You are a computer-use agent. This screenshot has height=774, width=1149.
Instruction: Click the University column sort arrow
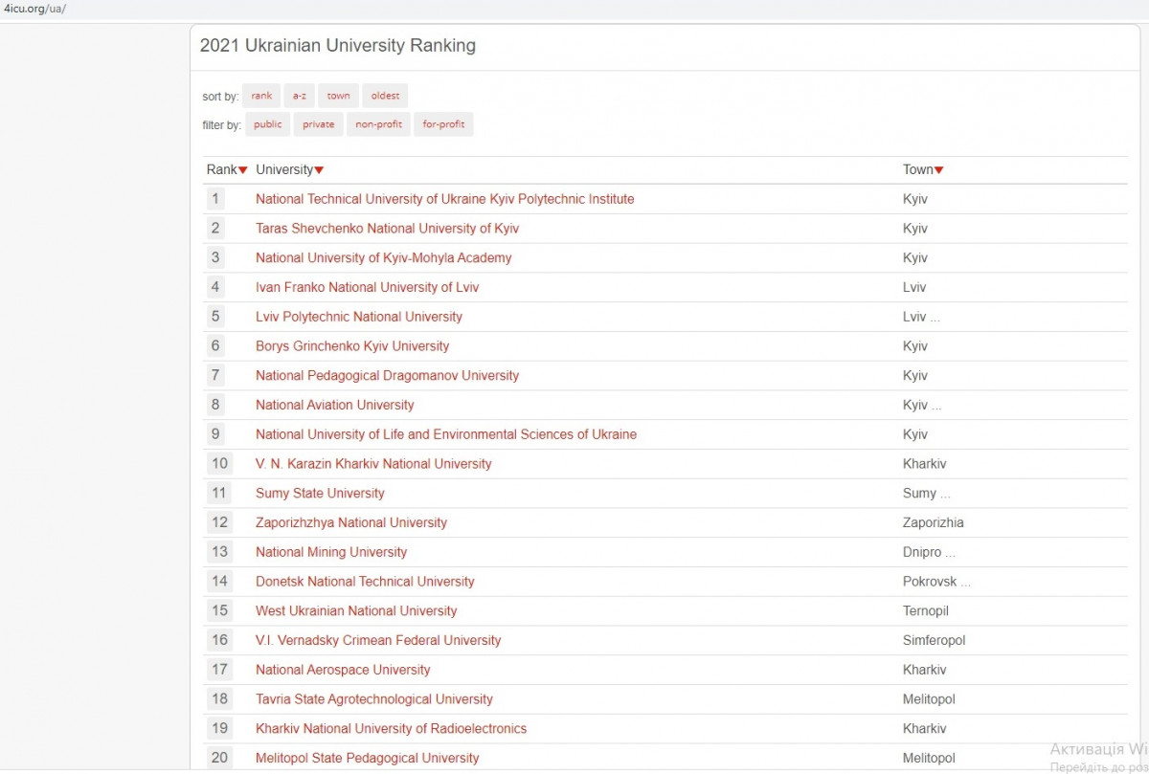tap(319, 170)
